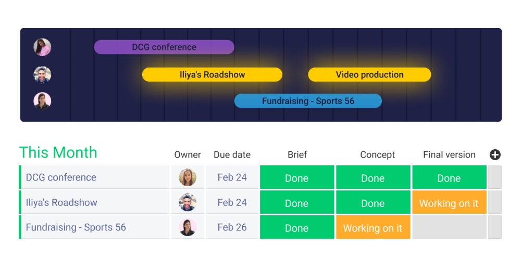
Task: Open the Iliya's Roadshow item name
Action: (x=61, y=202)
